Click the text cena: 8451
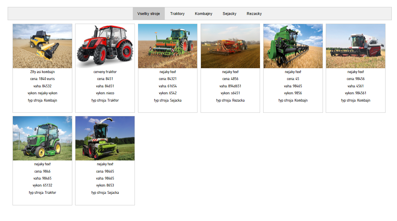 [x=105, y=79]
